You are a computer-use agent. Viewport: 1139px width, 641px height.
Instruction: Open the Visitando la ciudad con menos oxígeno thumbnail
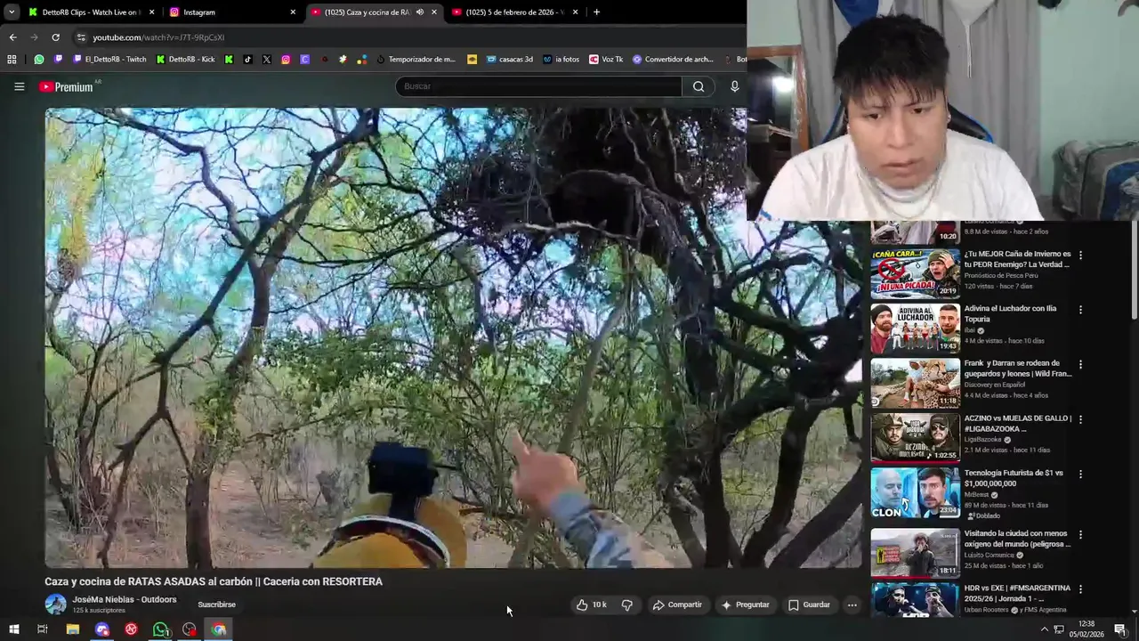[x=915, y=552]
